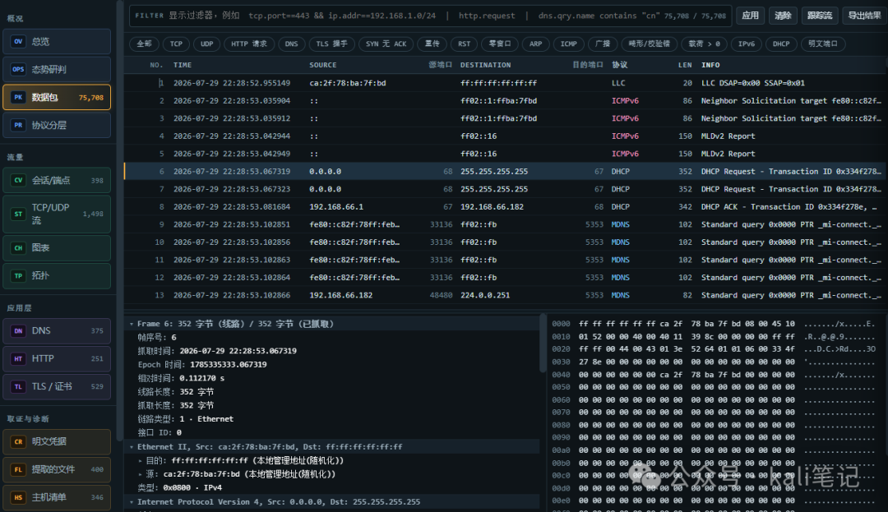Open 协议分层 via the PR icon
The height and width of the screenshot is (512, 888).
[18, 125]
